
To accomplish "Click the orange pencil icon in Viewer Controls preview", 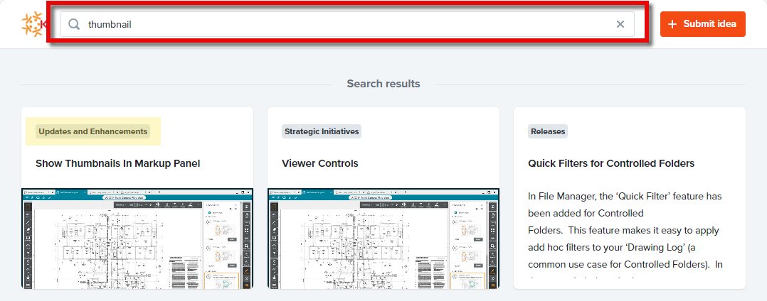I will (x=492, y=272).
